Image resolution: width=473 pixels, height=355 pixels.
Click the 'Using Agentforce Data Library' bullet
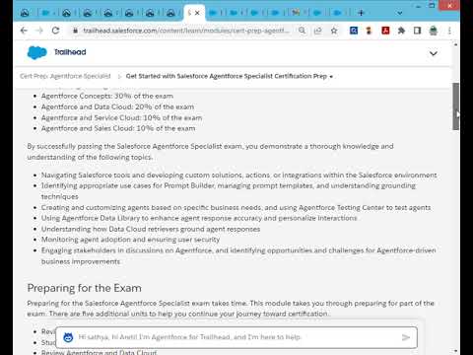[x=199, y=218]
